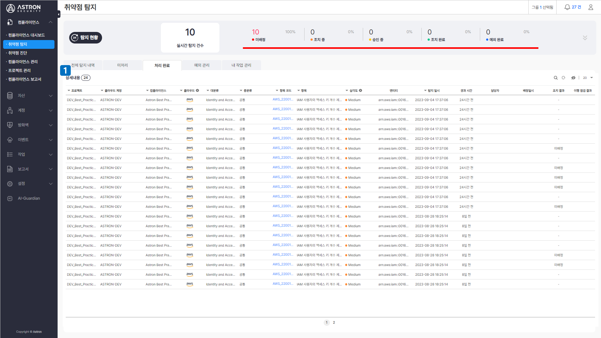The image size is (601, 338).
Task: Open the 항목 코드 column filter dropdown
Action: [277, 90]
